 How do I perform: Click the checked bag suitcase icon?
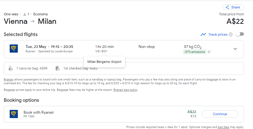[x=57, y=68]
